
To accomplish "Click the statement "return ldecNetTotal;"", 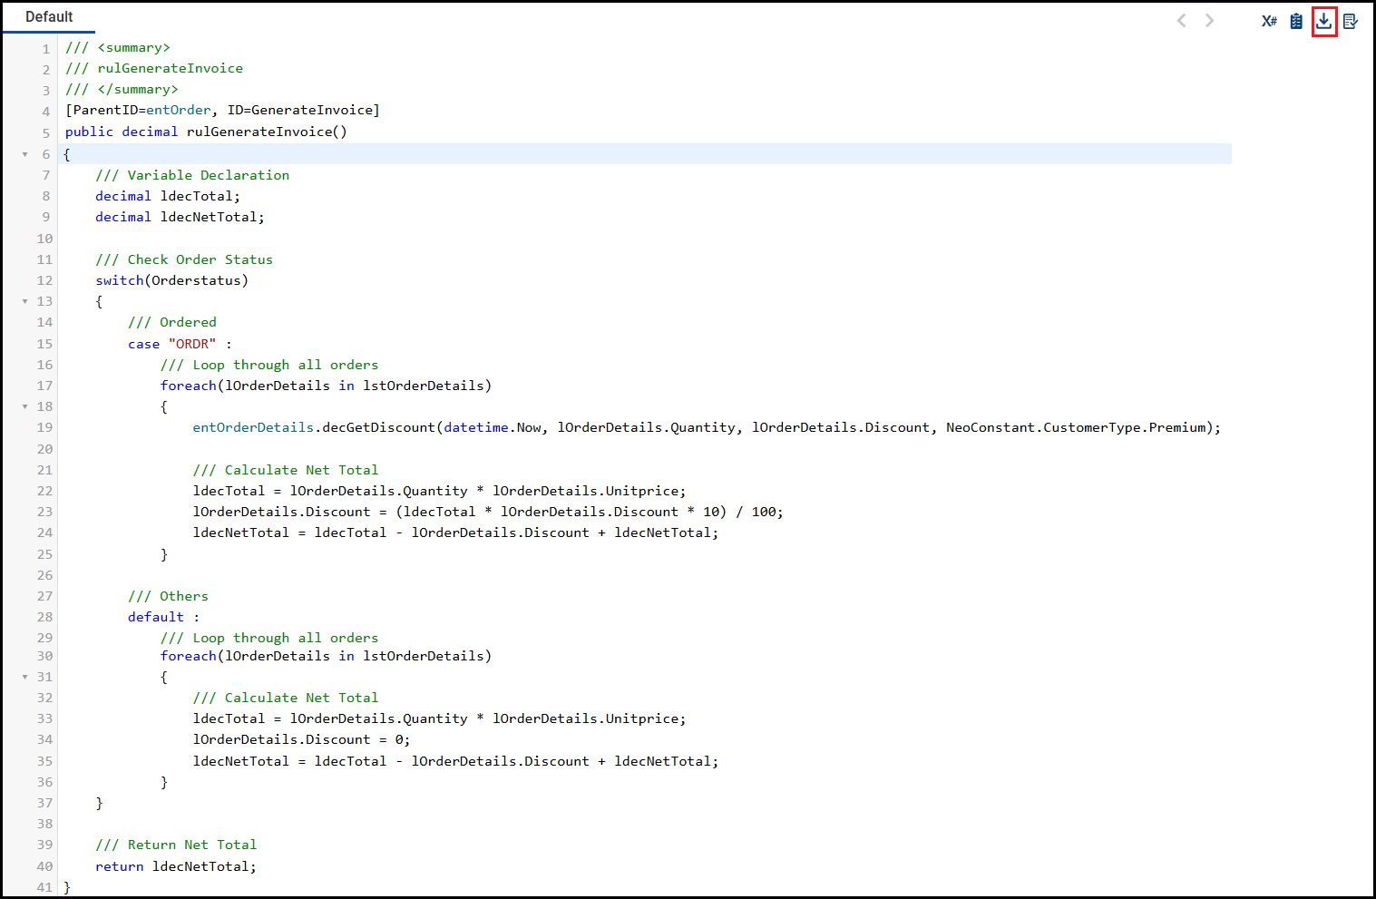I will point(176,866).
